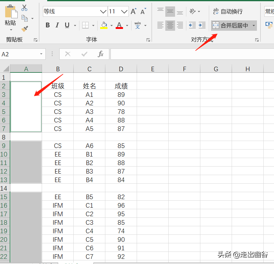Decrease font size with the small A
Viewport: 274px width, 264px height.
[x=143, y=11]
